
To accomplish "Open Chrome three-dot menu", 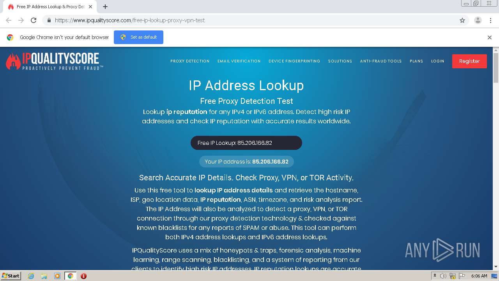I will pos(490,20).
